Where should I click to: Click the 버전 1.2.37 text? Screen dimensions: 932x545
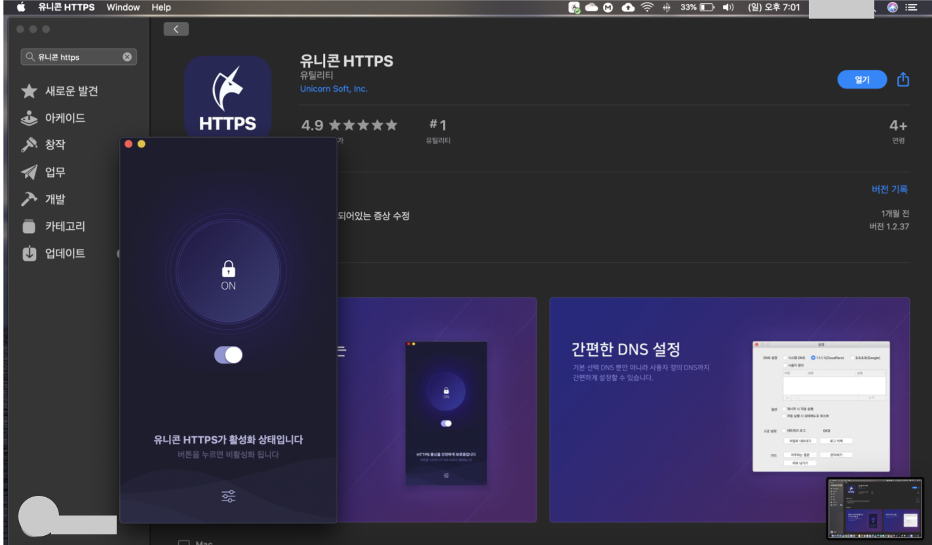(x=889, y=227)
